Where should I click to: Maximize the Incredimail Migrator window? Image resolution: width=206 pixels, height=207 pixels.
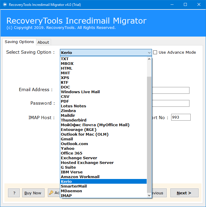pos(185,5)
